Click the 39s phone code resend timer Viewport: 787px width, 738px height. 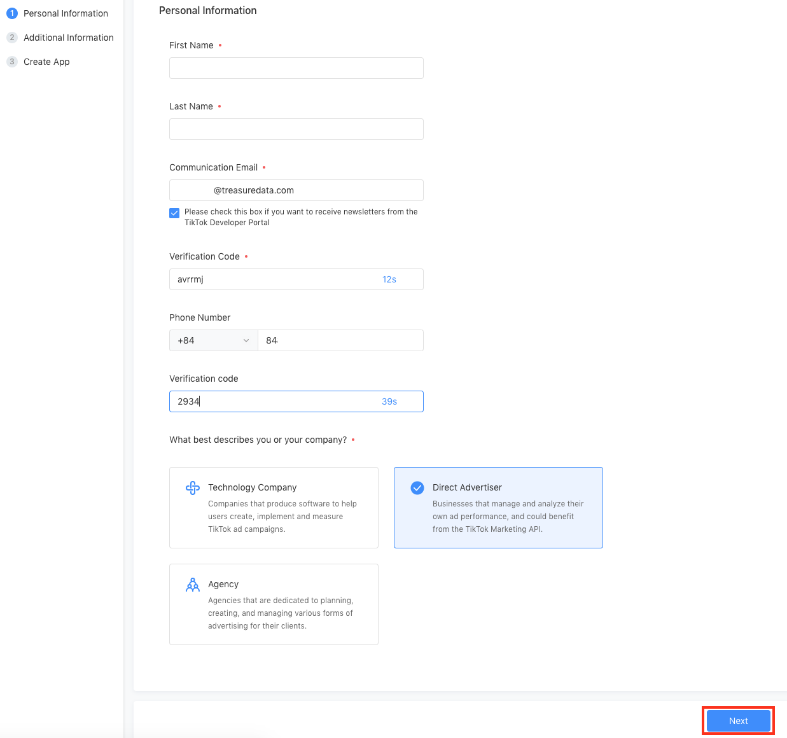(x=389, y=401)
